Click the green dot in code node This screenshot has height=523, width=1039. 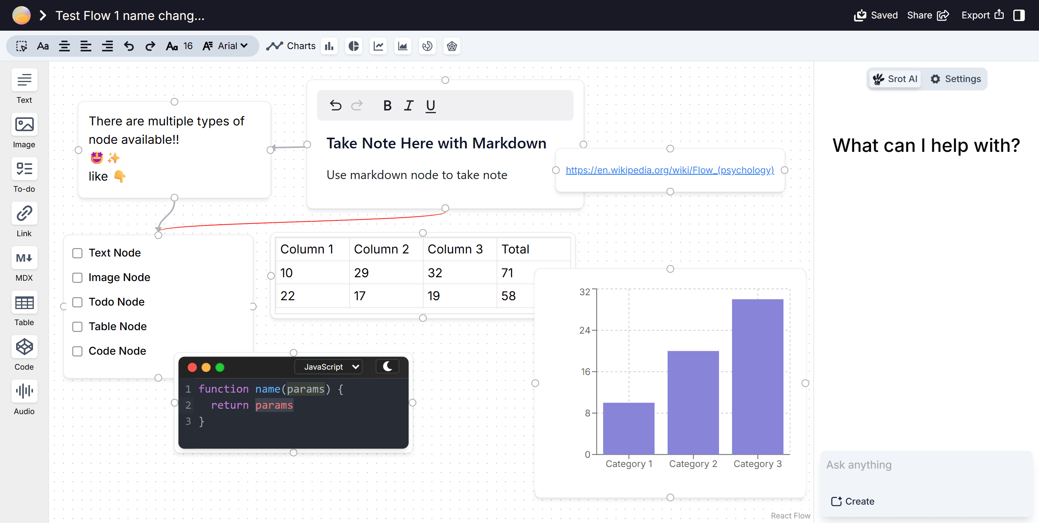click(x=220, y=367)
